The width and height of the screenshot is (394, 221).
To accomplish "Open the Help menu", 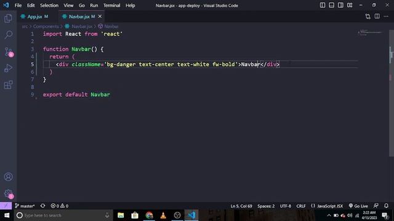I will pyautogui.click(x=130, y=6).
